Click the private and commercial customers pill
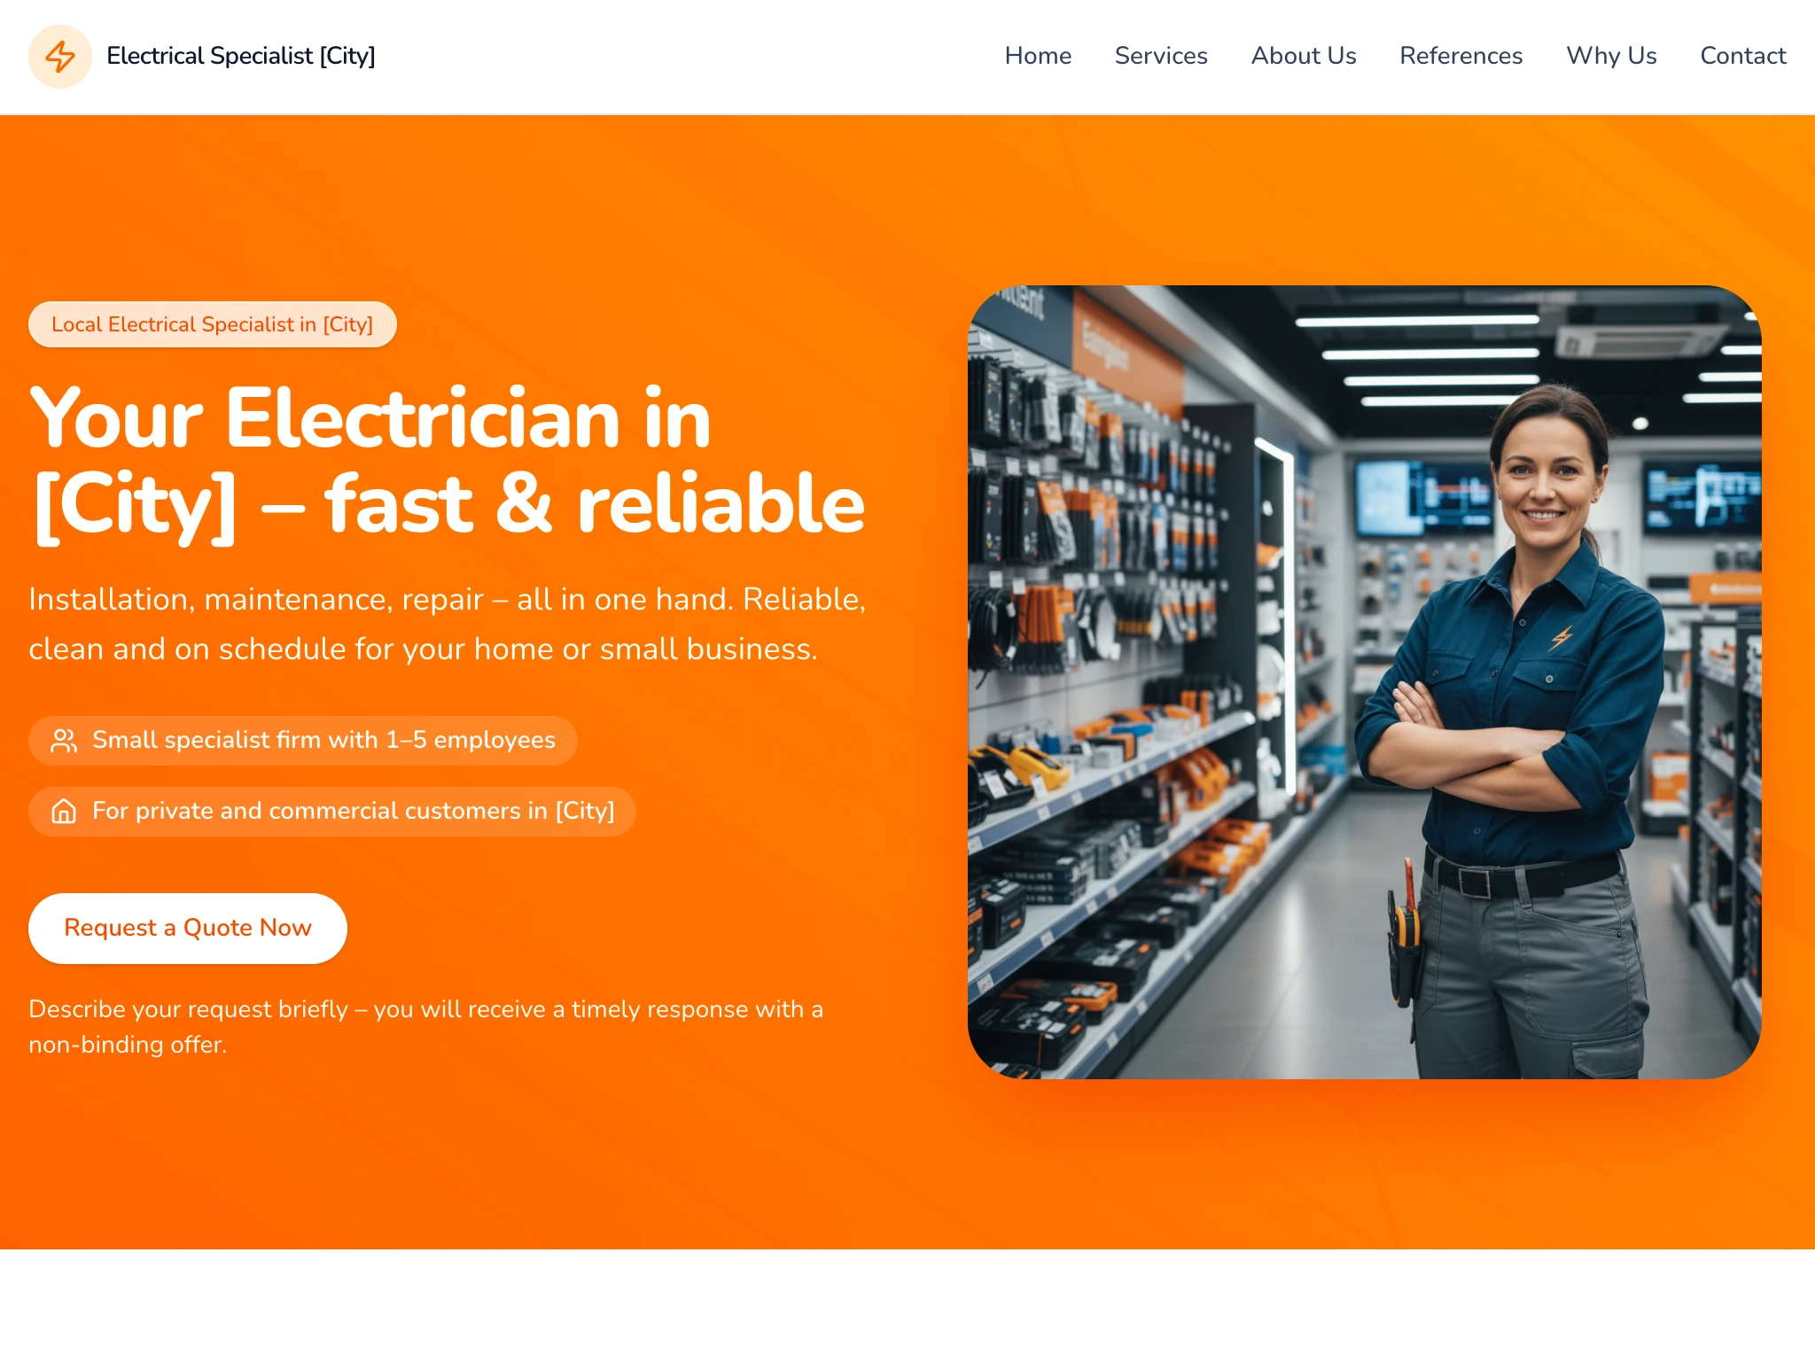Screen dimensions: 1815x1361 tap(332, 812)
